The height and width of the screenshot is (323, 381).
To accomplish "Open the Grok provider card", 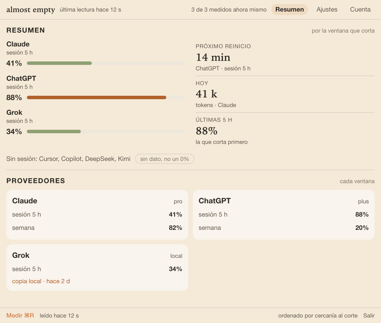I will point(97,267).
